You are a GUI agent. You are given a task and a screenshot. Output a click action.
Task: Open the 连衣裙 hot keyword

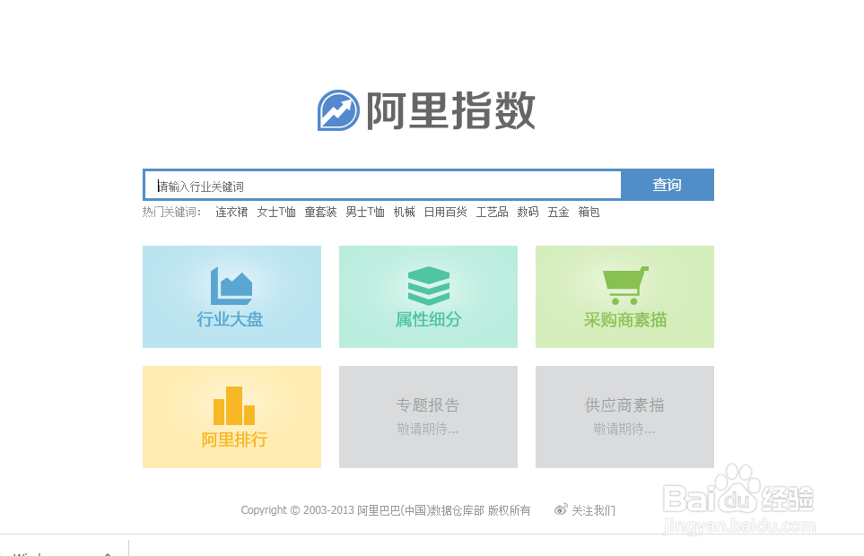coord(230,212)
